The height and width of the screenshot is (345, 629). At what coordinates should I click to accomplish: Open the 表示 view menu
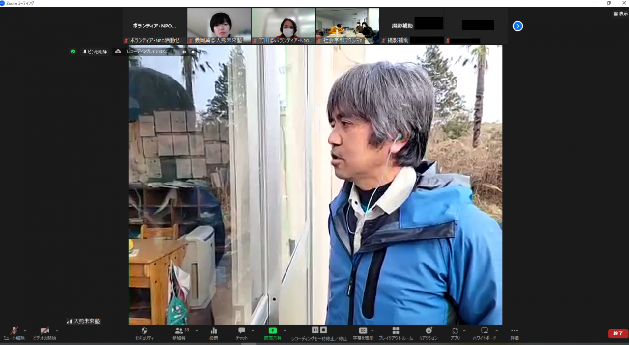tap(620, 14)
